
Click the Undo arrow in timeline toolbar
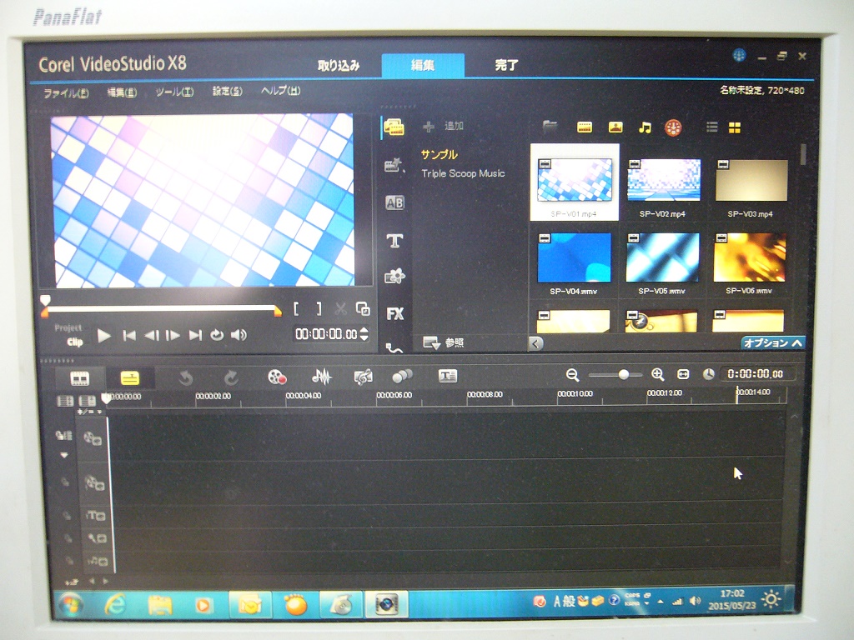[186, 377]
